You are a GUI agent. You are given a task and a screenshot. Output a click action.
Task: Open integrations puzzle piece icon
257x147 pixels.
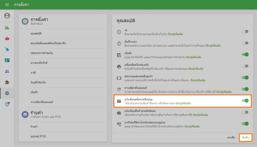[7, 82]
